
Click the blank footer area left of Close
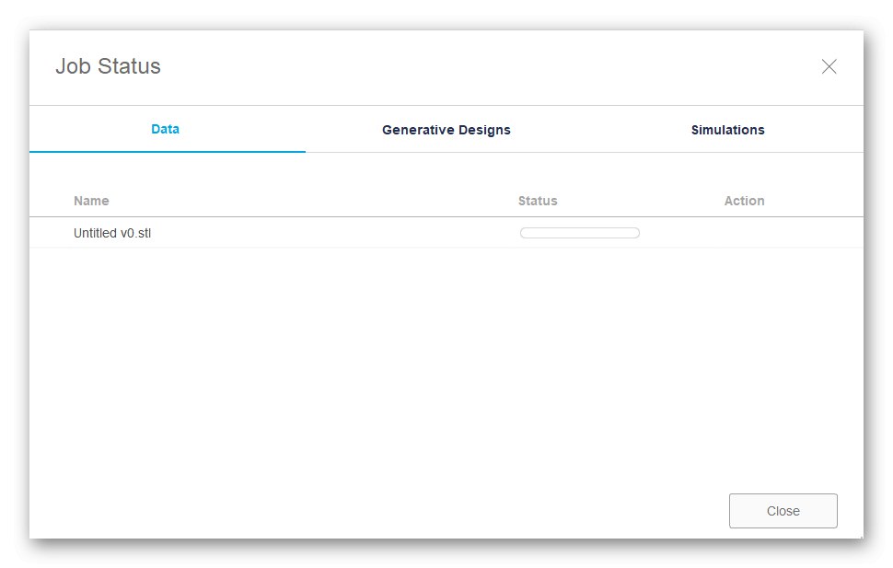click(368, 511)
